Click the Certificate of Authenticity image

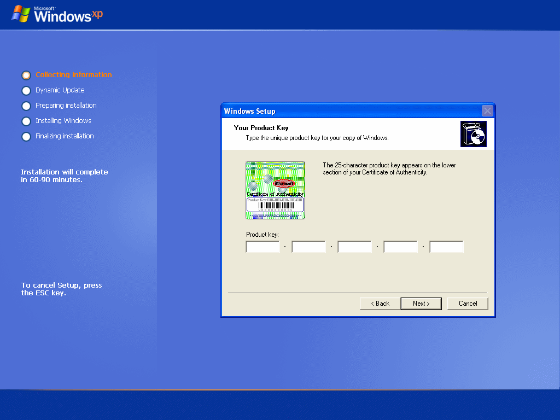point(276,190)
